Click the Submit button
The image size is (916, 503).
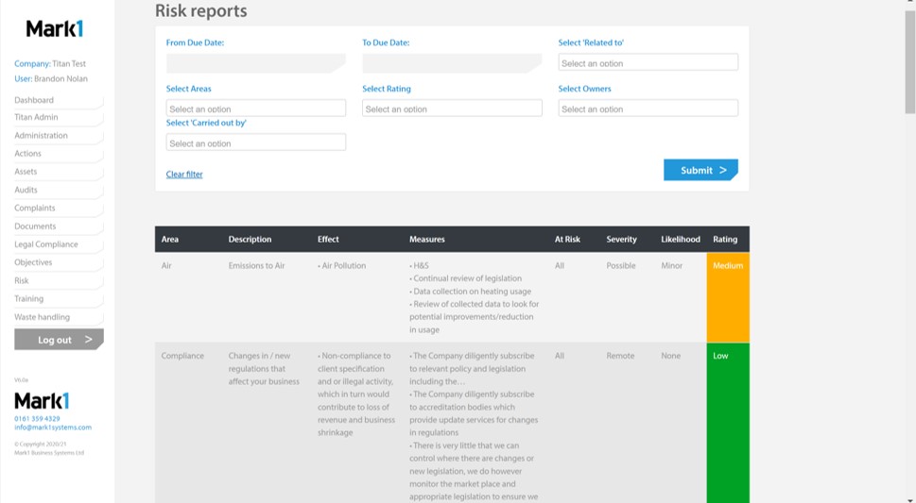[700, 170]
